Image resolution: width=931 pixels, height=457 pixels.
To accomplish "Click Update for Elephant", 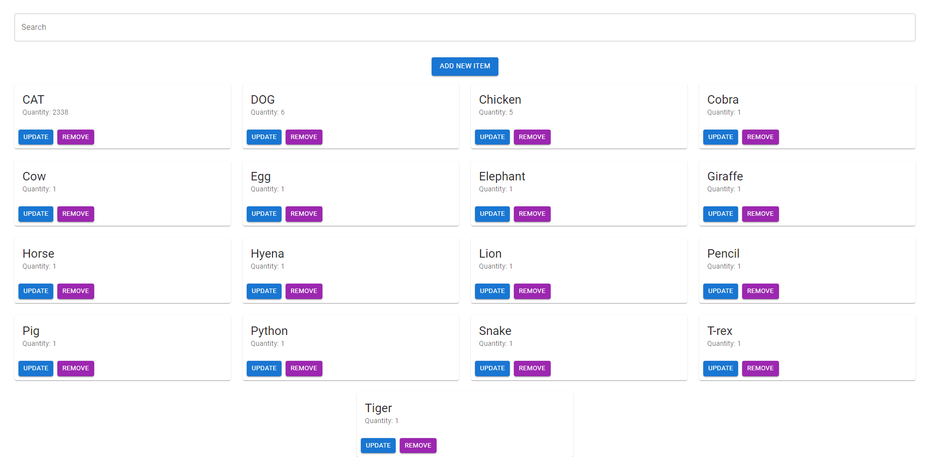I will (492, 214).
